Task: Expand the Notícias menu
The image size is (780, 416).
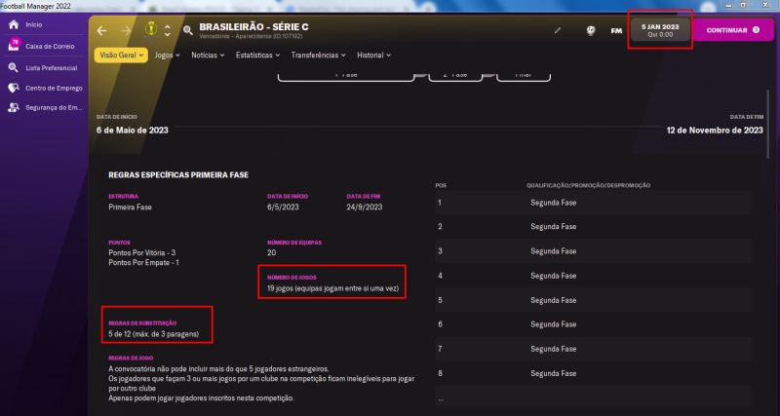Action: pyautogui.click(x=208, y=56)
